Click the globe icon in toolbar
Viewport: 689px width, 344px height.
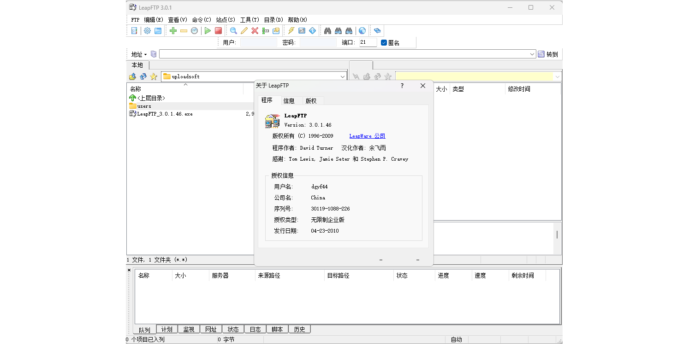(362, 31)
